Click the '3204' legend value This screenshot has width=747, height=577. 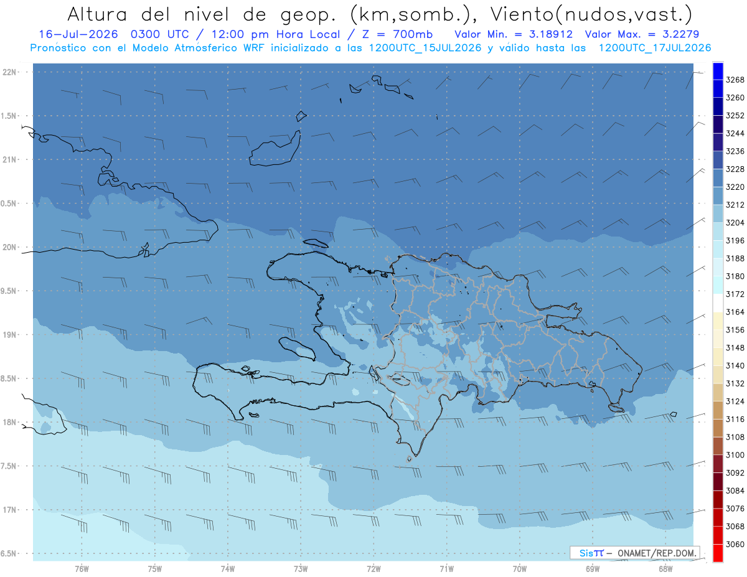[x=735, y=223]
